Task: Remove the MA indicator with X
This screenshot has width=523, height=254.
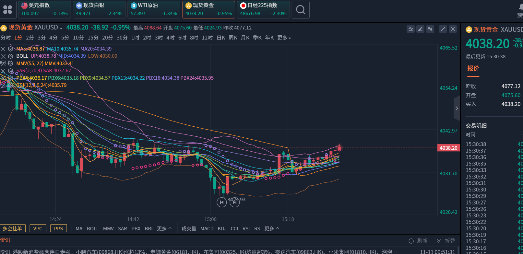Action: (x=3, y=49)
